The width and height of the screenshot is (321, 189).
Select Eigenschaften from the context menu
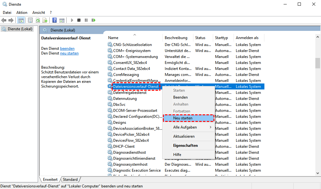(x=185, y=146)
